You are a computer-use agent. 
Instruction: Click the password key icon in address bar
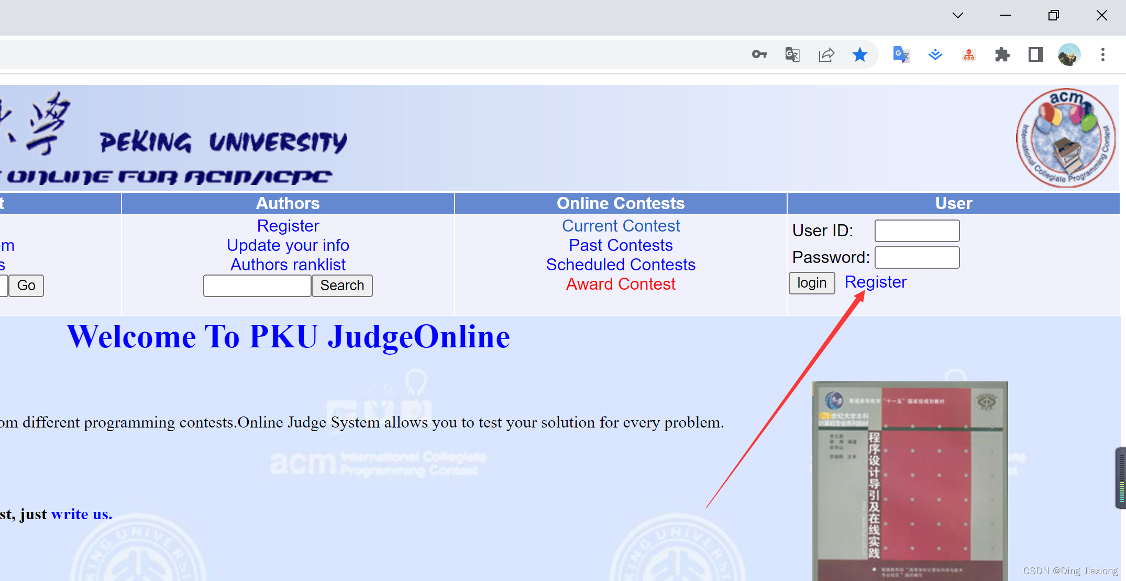coord(759,54)
